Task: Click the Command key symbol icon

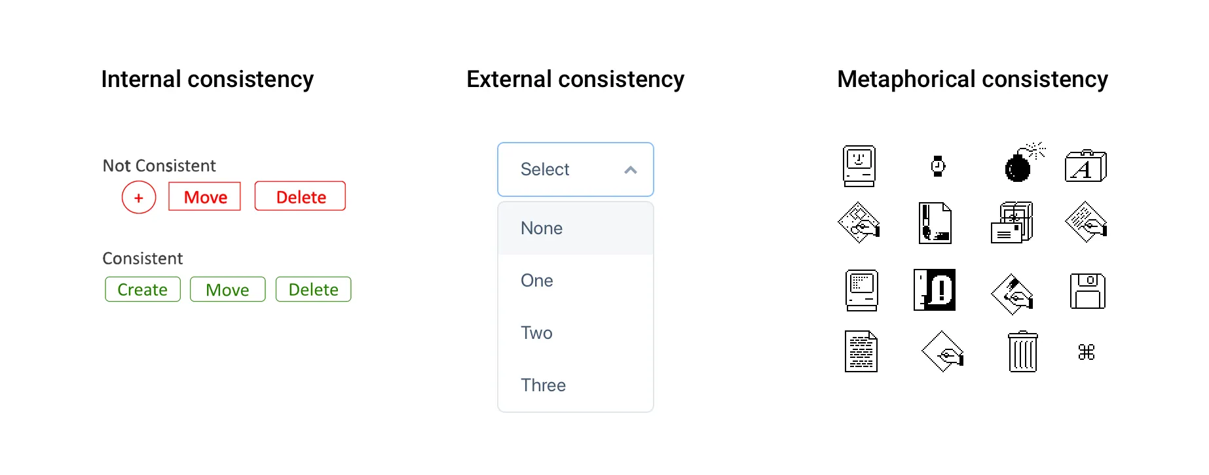Action: [x=1086, y=352]
